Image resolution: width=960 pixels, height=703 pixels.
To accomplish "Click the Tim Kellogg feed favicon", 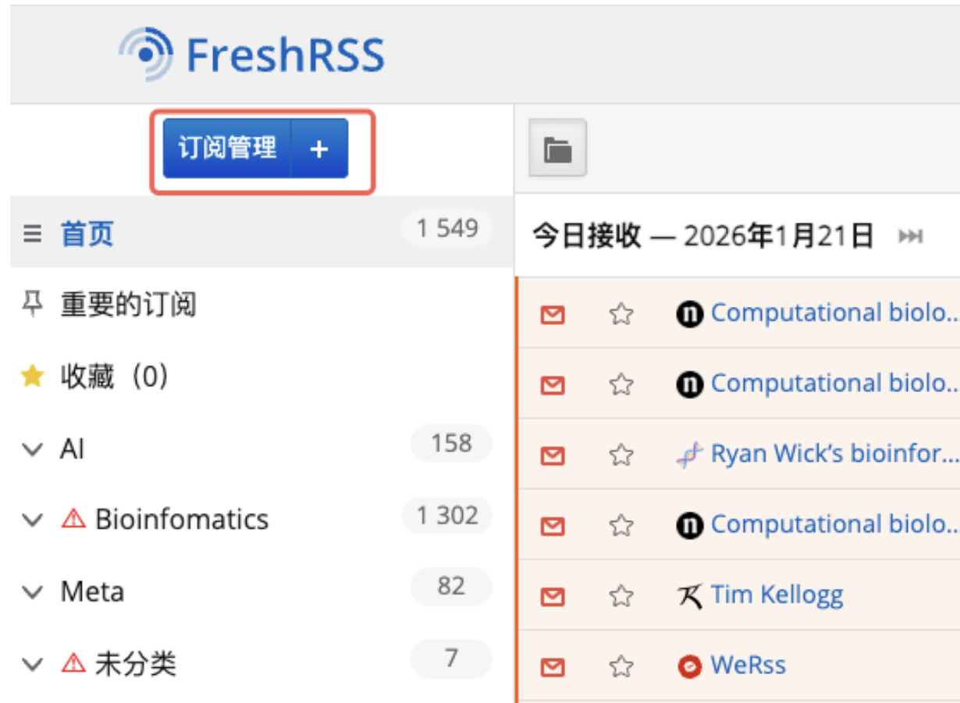I will [x=689, y=596].
